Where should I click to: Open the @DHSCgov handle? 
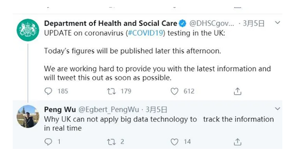(x=211, y=23)
